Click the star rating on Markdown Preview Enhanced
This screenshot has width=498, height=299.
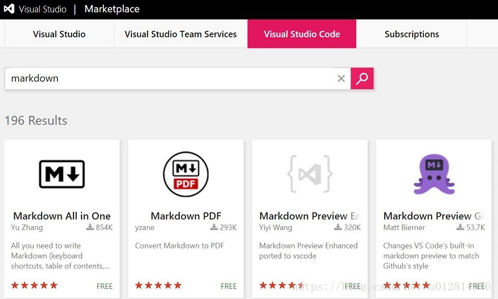282,285
